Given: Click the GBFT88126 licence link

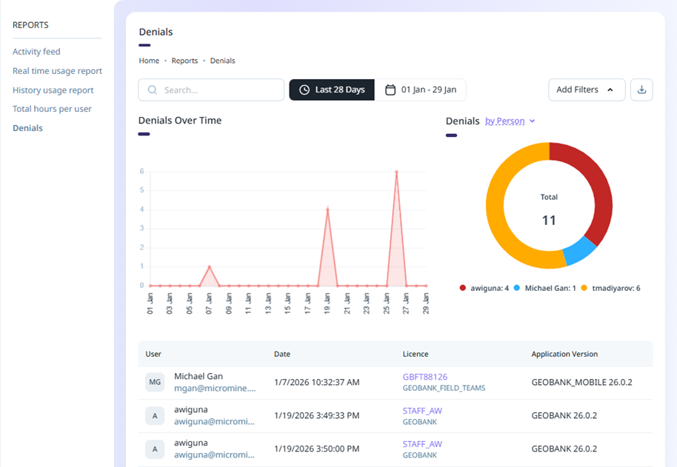Looking at the screenshot, I should pos(424,377).
